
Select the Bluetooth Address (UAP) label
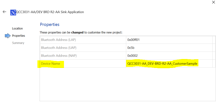pyautogui.click(x=59, y=48)
